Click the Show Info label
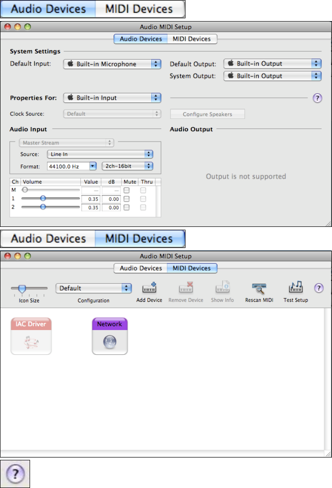This screenshot has width=332, height=488. [x=223, y=300]
